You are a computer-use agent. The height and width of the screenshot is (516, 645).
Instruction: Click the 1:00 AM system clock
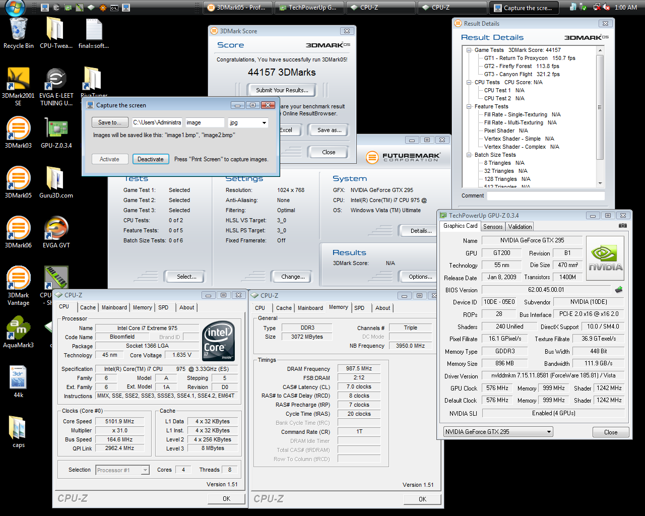626,7
